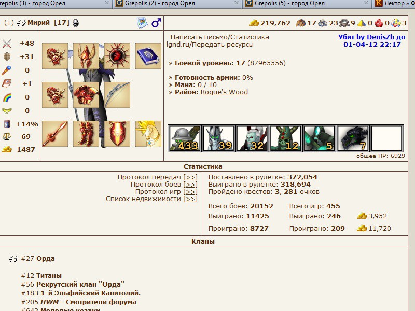
Task: Click the empty army slot
Action: (x=386, y=138)
